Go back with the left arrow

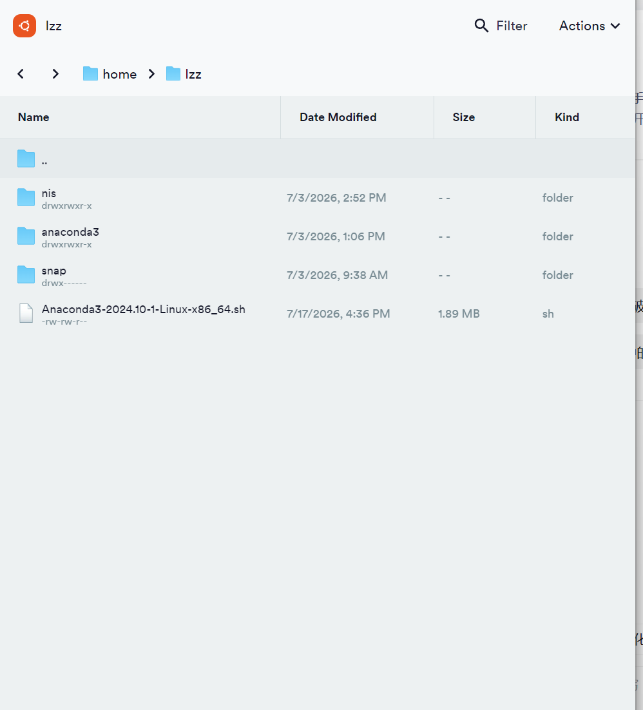(21, 74)
